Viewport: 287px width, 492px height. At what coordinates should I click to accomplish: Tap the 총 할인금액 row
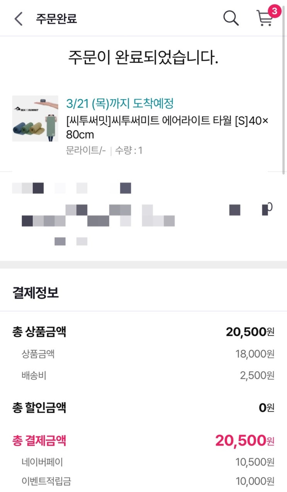143,408
